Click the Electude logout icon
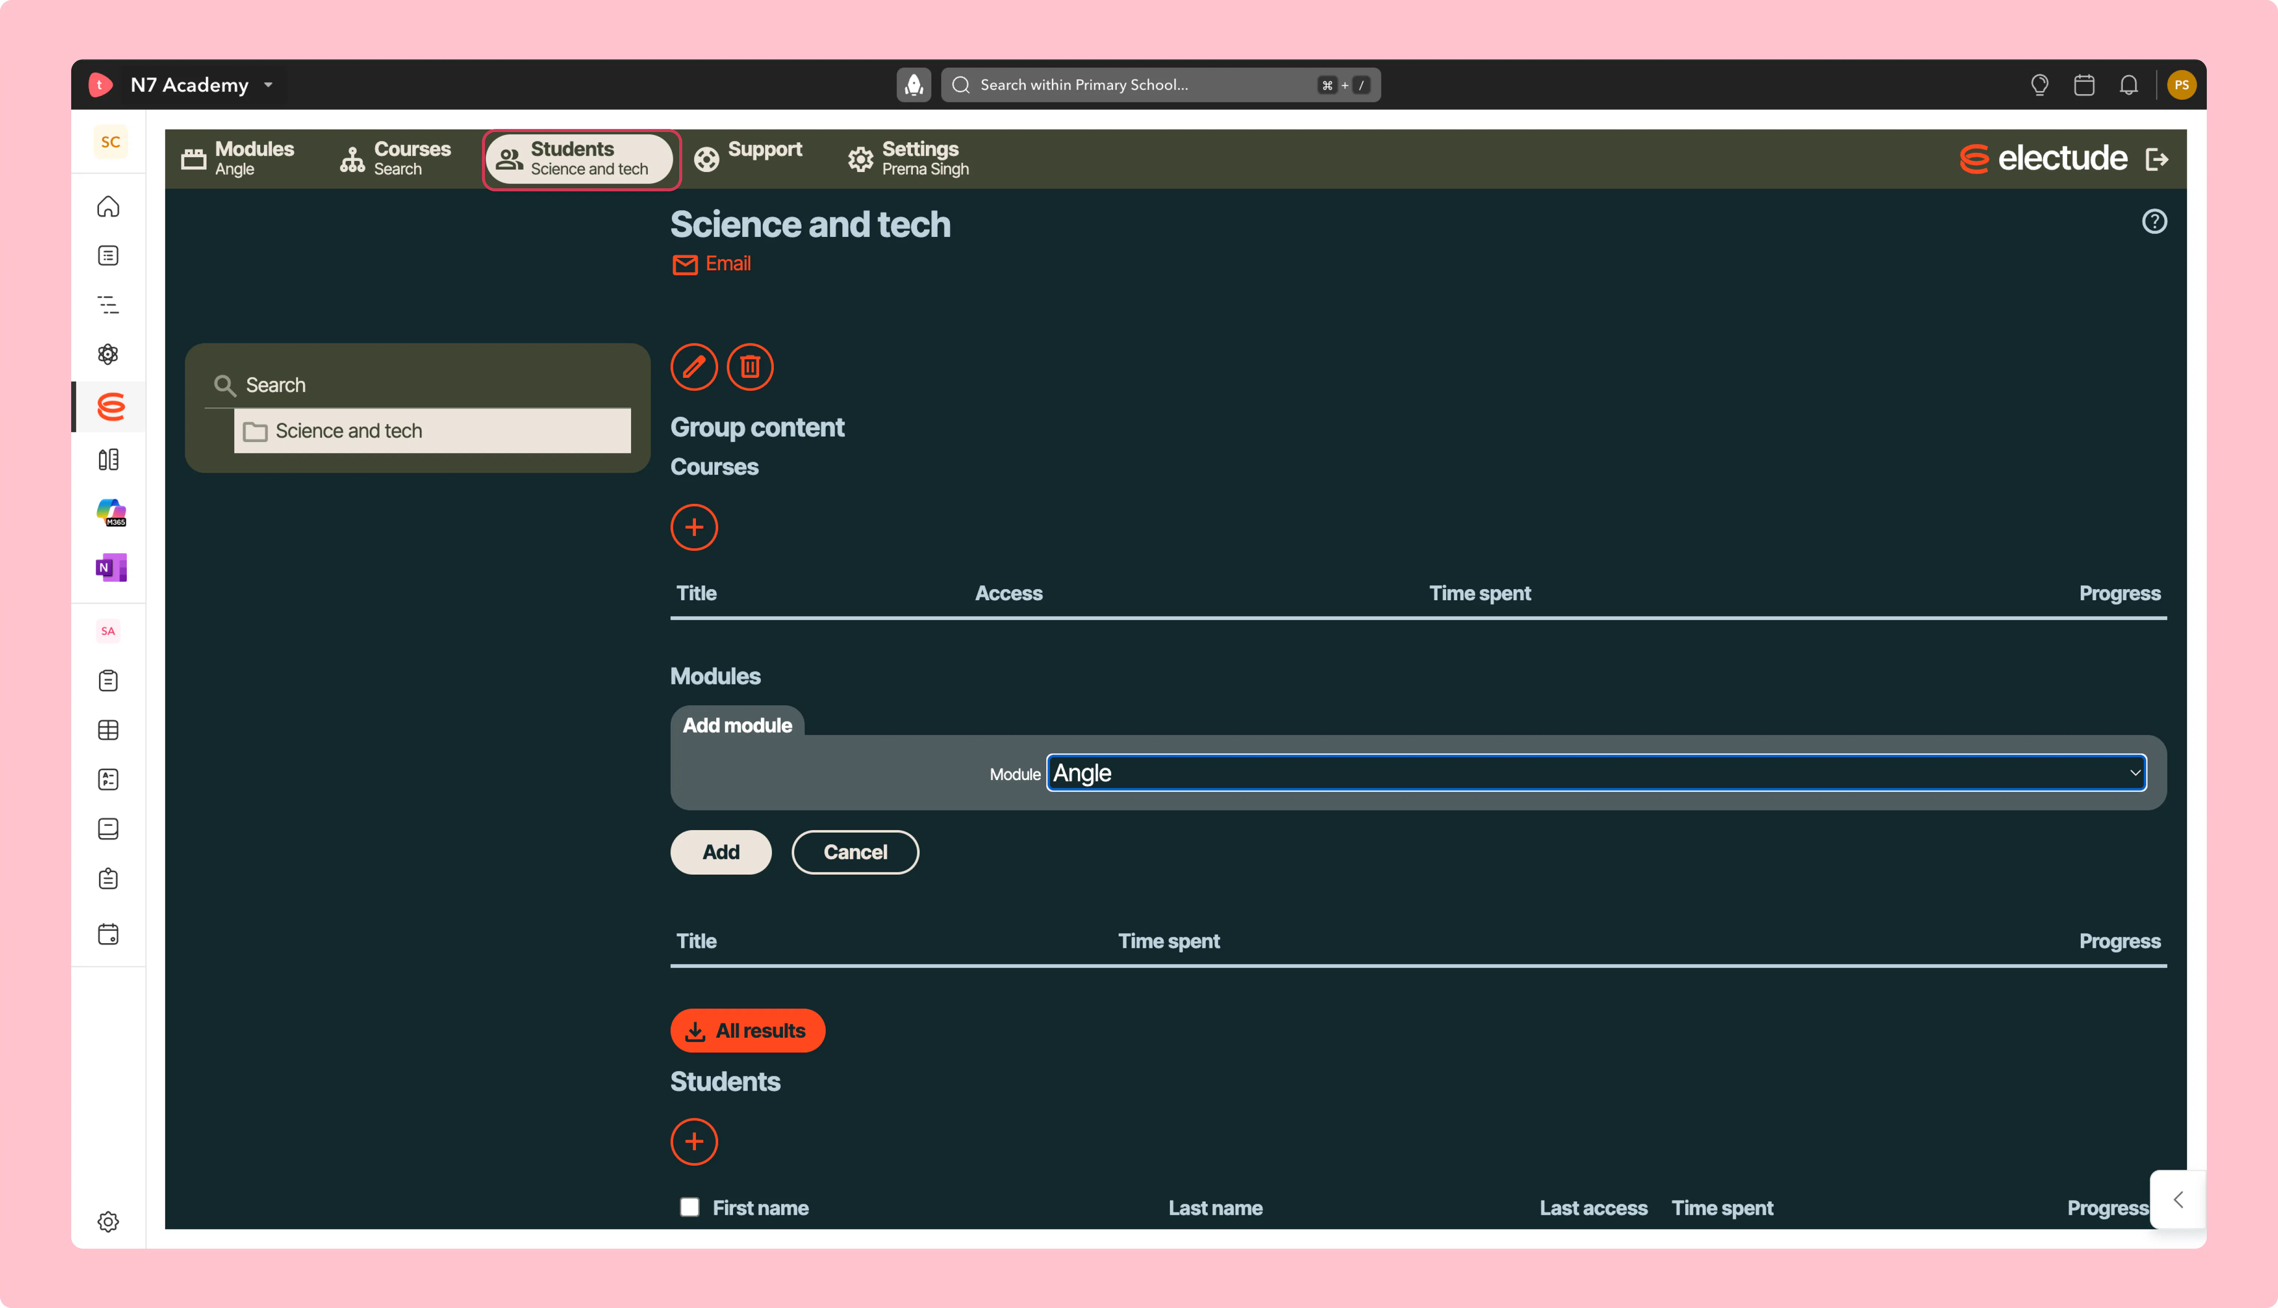Image resolution: width=2278 pixels, height=1308 pixels. 2157,159
